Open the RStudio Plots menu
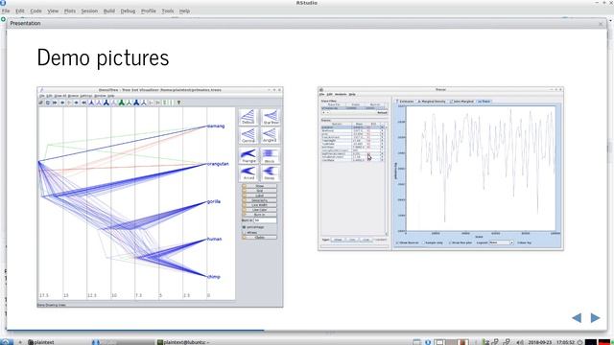Viewport: 614px width, 345px height. (70, 11)
